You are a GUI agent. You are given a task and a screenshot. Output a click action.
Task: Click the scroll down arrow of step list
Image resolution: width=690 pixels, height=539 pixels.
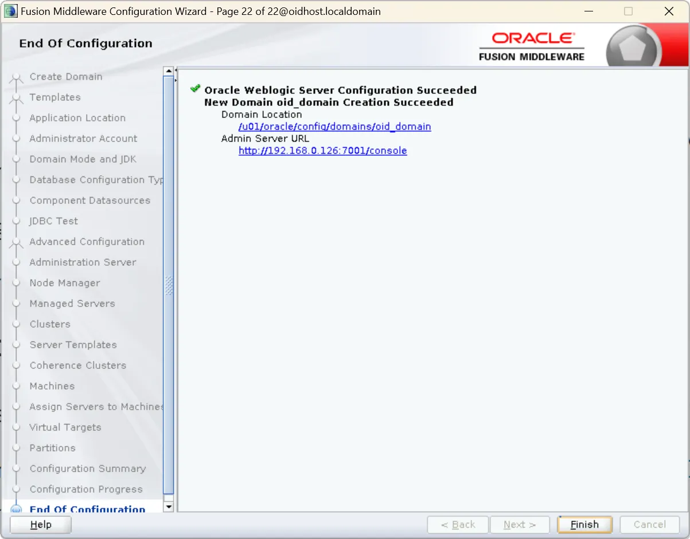coord(169,507)
